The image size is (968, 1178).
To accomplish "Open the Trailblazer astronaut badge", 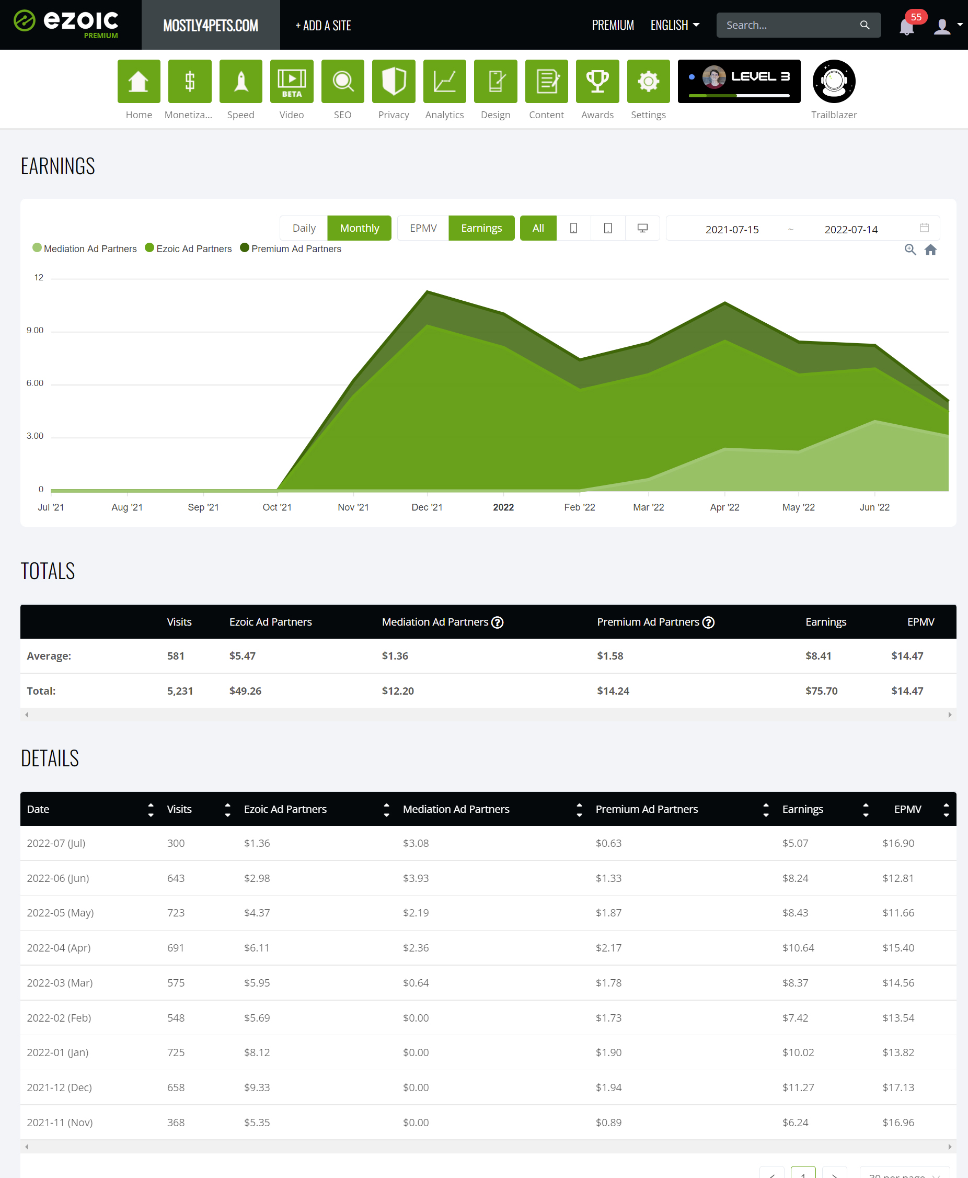I will tap(834, 82).
